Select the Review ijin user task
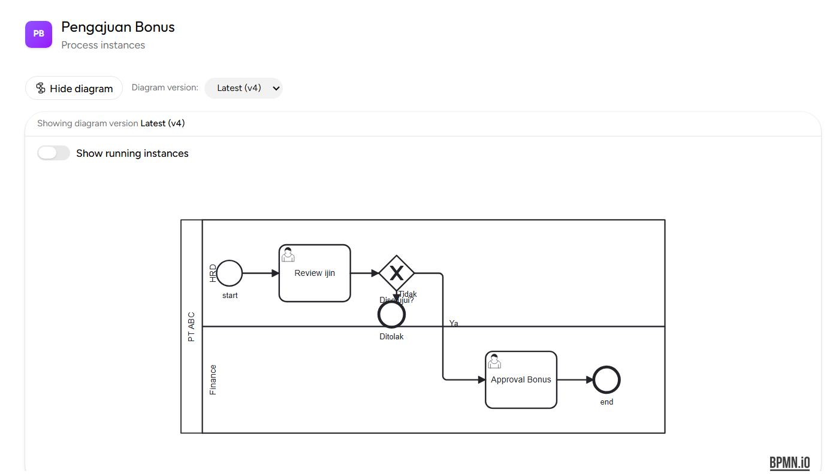Image resolution: width=836 pixels, height=474 pixels. pyautogui.click(x=315, y=273)
